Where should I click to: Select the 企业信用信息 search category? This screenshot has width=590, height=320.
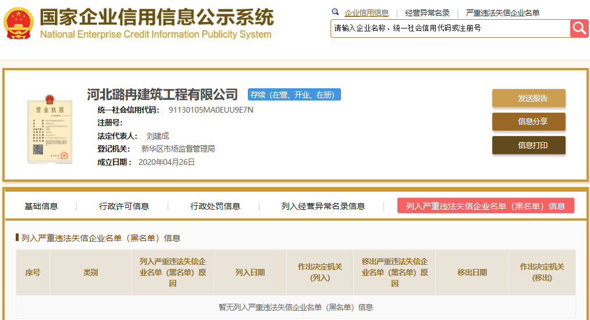[x=366, y=13]
